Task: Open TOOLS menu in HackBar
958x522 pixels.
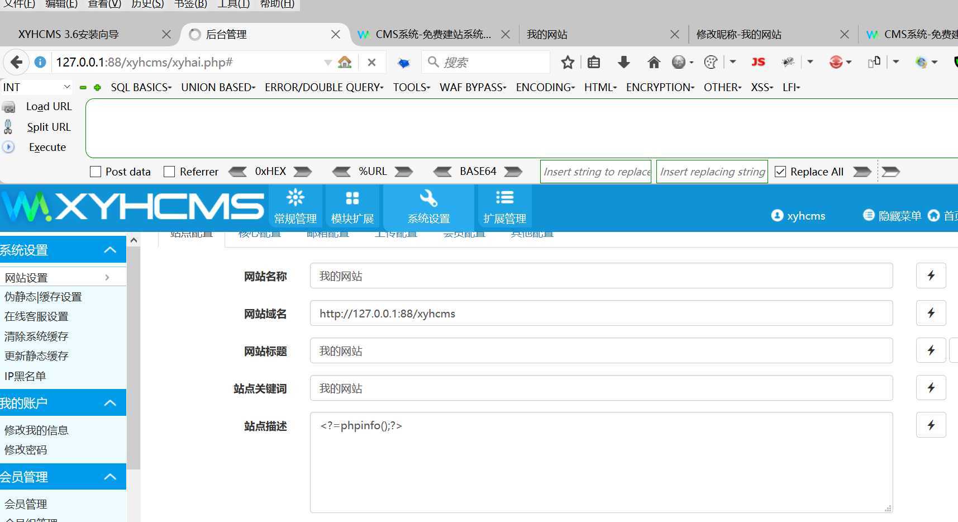Action: pyautogui.click(x=412, y=87)
